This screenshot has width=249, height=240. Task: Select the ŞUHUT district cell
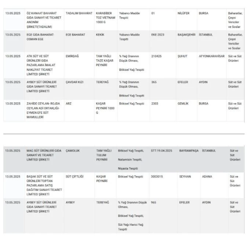pos(182,56)
